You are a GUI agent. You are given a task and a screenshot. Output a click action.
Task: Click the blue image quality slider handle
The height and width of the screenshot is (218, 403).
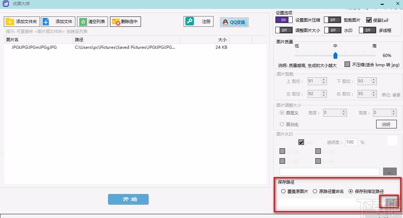point(335,55)
